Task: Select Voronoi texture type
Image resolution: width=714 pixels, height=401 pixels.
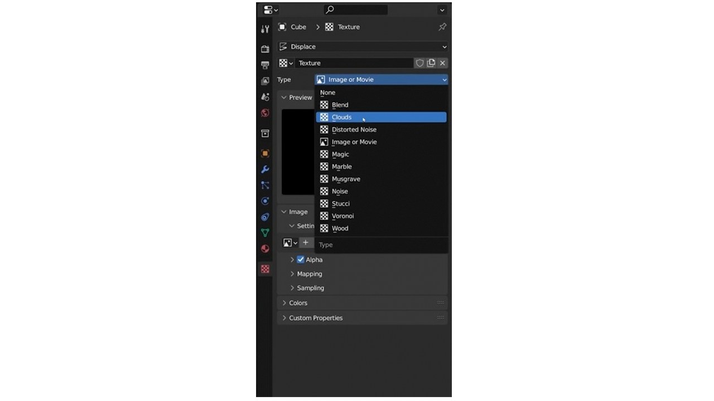Action: click(382, 216)
